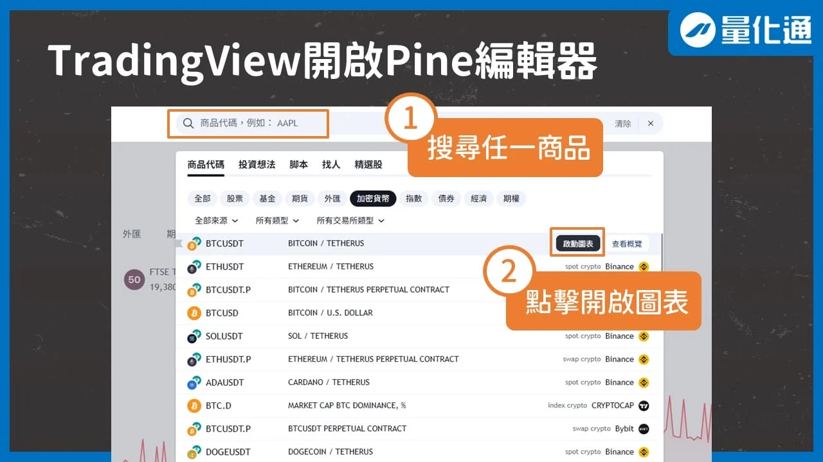Screen dimensions: 823x462
Task: Click the ADAUSDT Cardano icon
Action: (194, 382)
